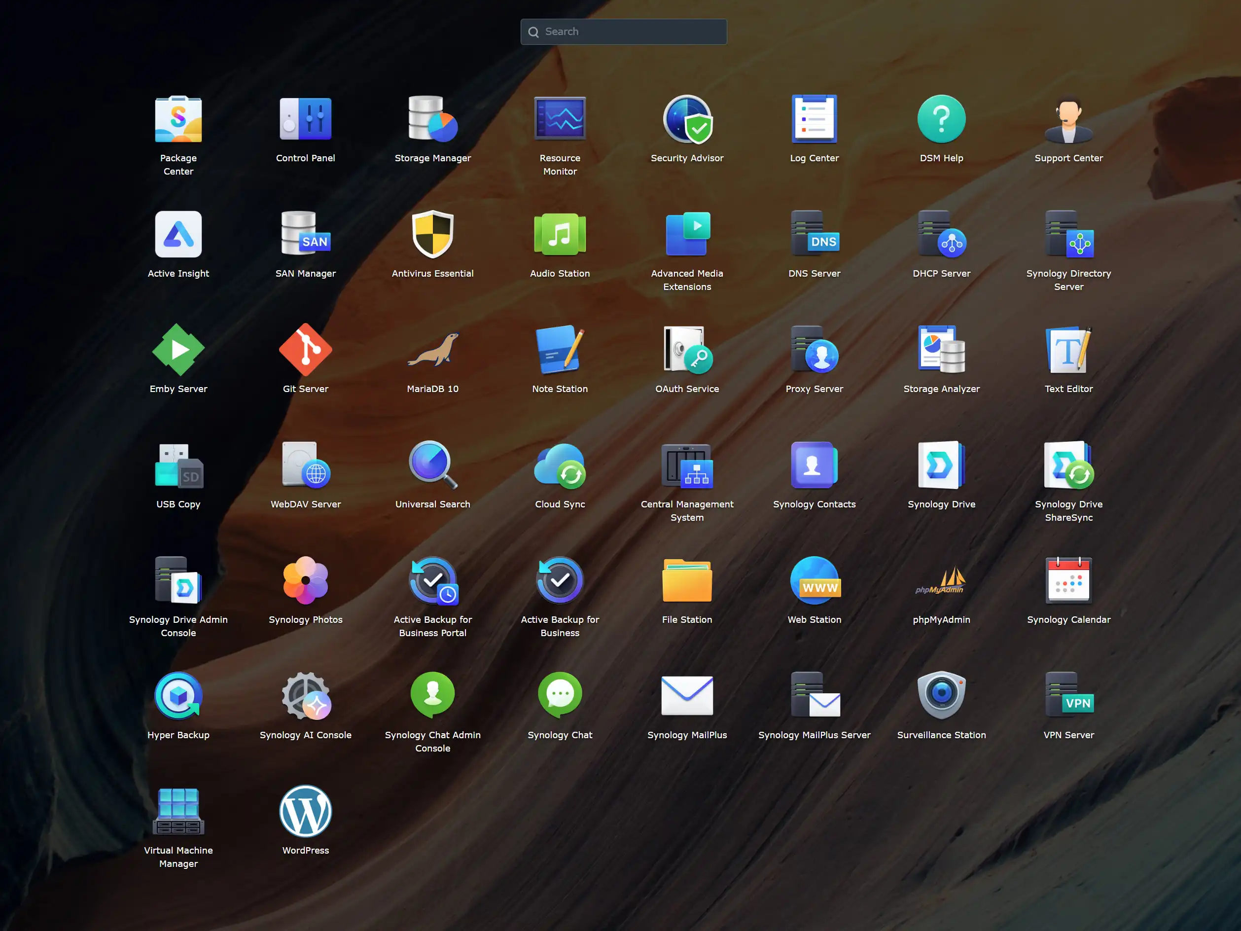Launch Hyper Backup
This screenshot has width=1241, height=931.
(x=178, y=696)
